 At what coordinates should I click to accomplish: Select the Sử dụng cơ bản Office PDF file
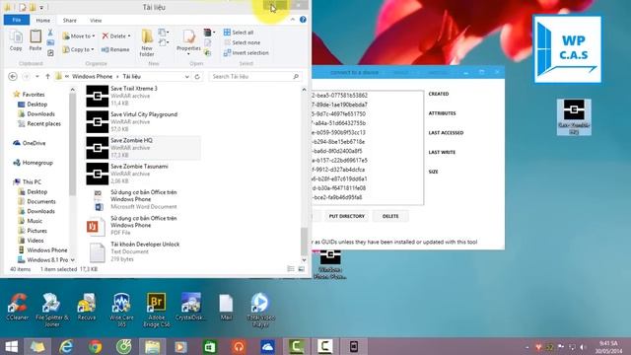pos(142,226)
